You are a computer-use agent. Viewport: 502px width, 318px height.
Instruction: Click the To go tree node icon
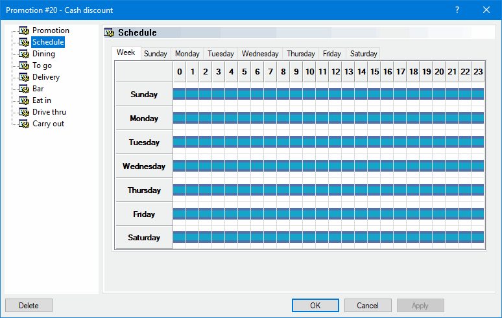25,65
